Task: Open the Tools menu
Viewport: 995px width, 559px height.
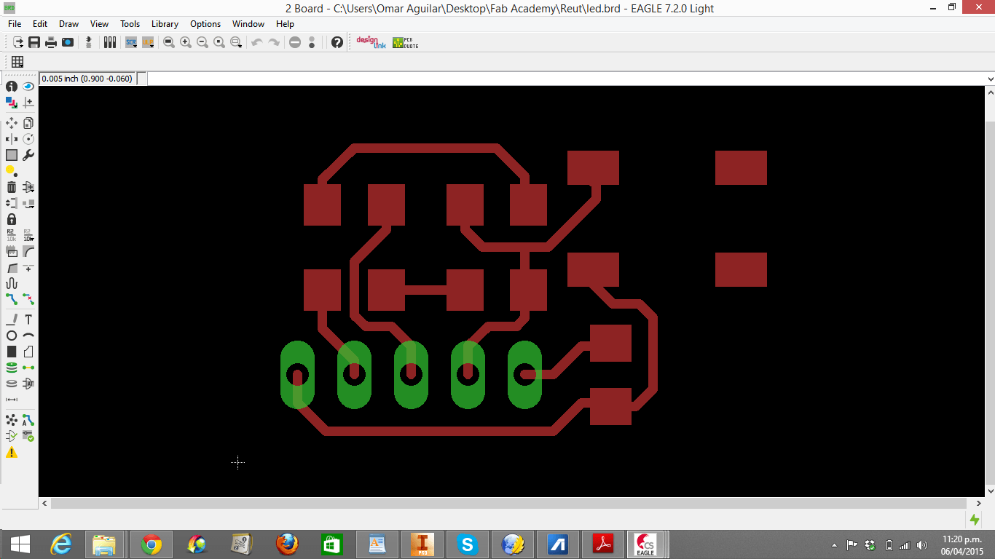Action: click(x=130, y=24)
